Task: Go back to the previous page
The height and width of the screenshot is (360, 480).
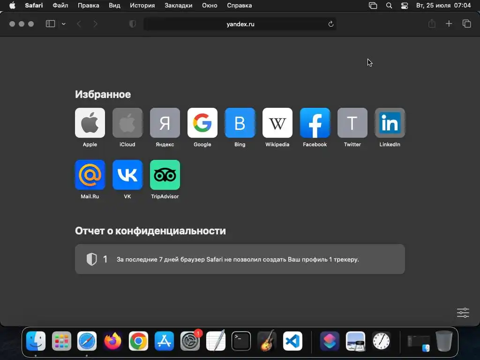Action: [x=79, y=24]
